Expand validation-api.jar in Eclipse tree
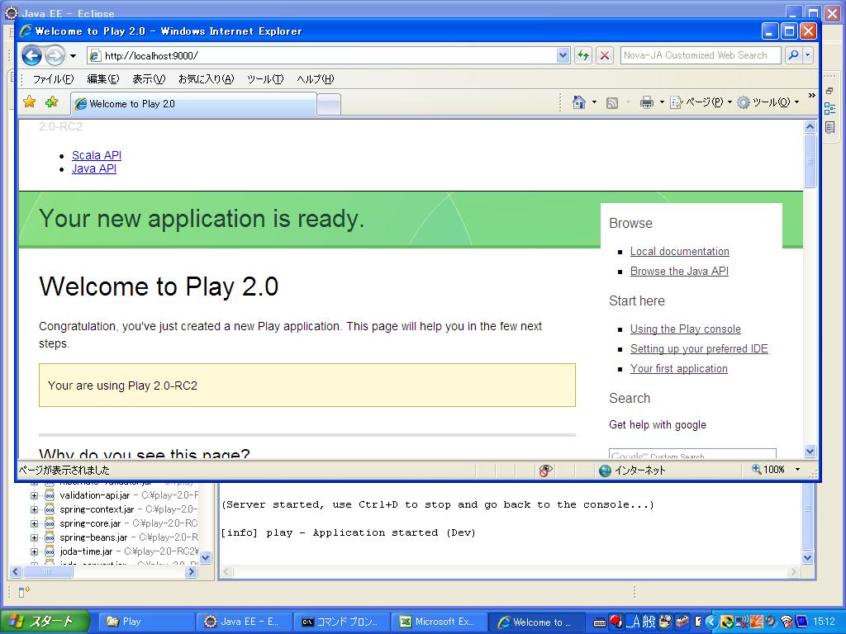Screen dimensions: 846x634 click(34, 495)
